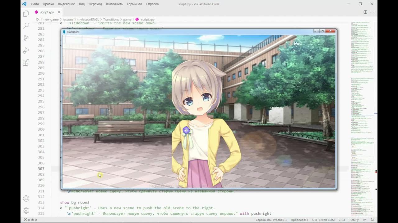
Task: Click the 'with pushright' text on line 315
Action: [x=256, y=213]
